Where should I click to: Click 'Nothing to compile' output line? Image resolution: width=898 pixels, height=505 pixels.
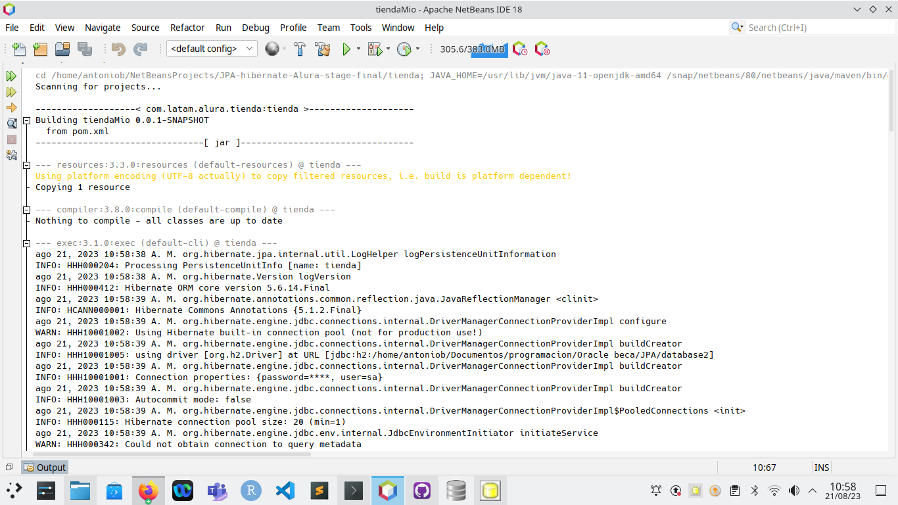click(159, 221)
